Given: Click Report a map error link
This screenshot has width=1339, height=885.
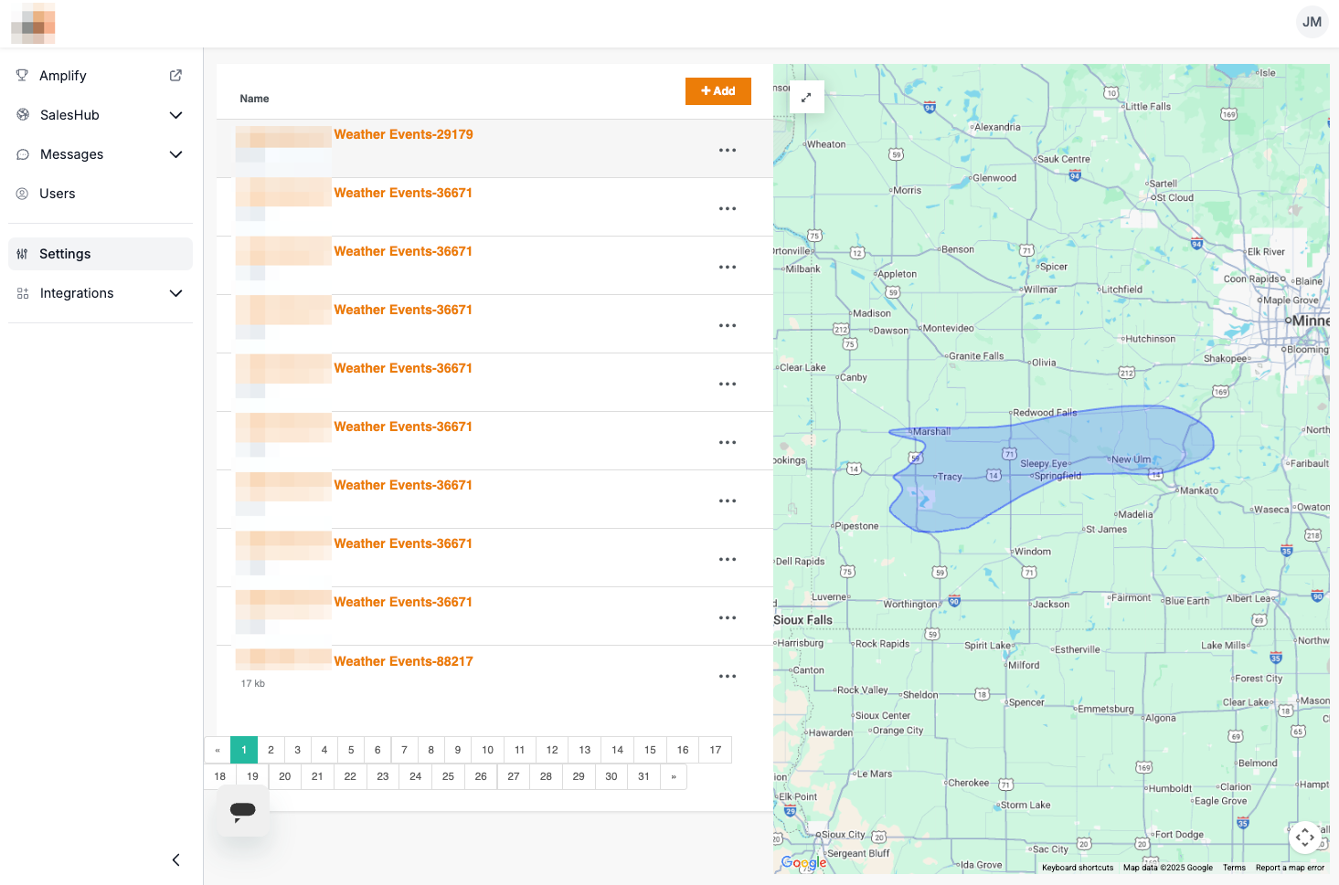Looking at the screenshot, I should (1289, 868).
